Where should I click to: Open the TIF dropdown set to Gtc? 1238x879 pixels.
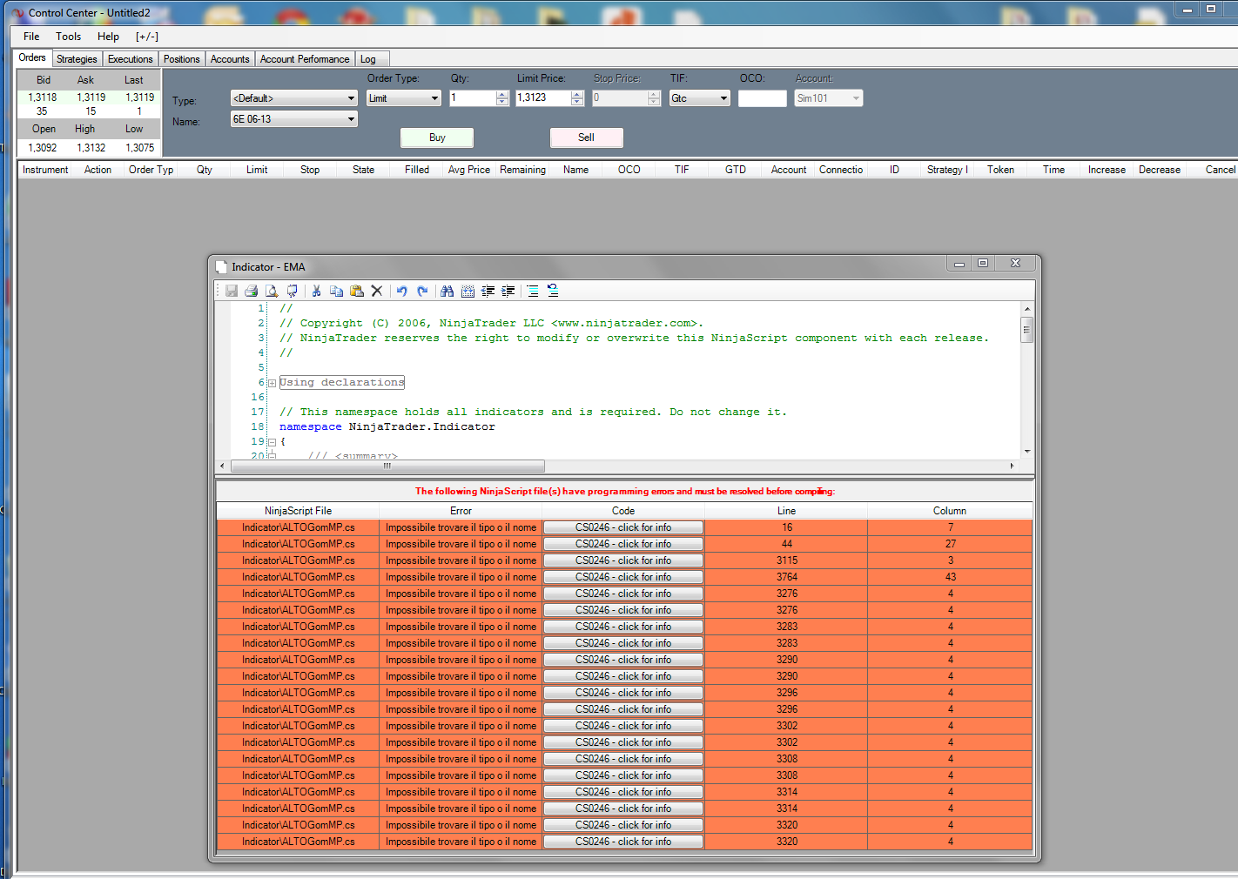point(700,98)
